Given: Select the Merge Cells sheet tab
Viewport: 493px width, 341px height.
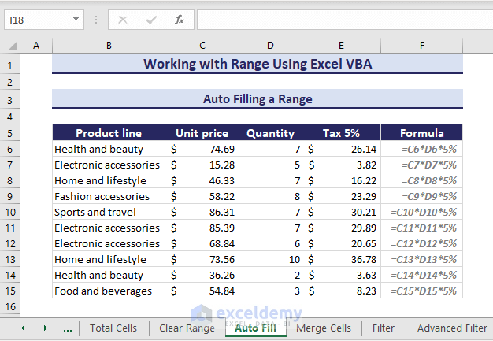Looking at the screenshot, I should click(324, 328).
